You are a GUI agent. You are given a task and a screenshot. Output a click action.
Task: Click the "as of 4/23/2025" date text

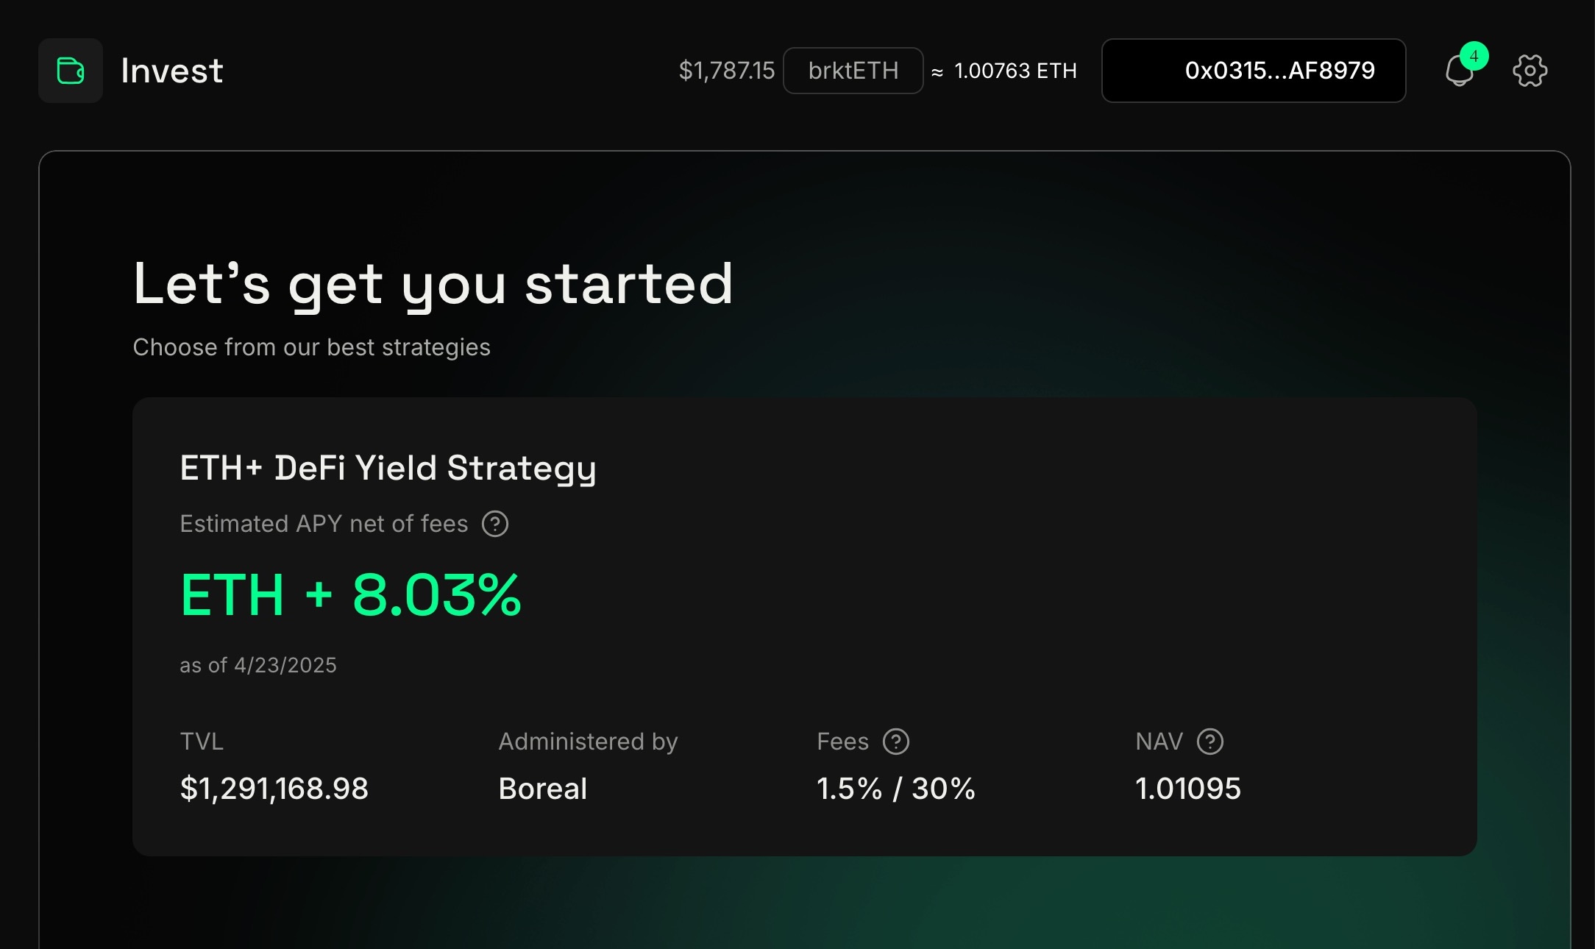(x=258, y=665)
